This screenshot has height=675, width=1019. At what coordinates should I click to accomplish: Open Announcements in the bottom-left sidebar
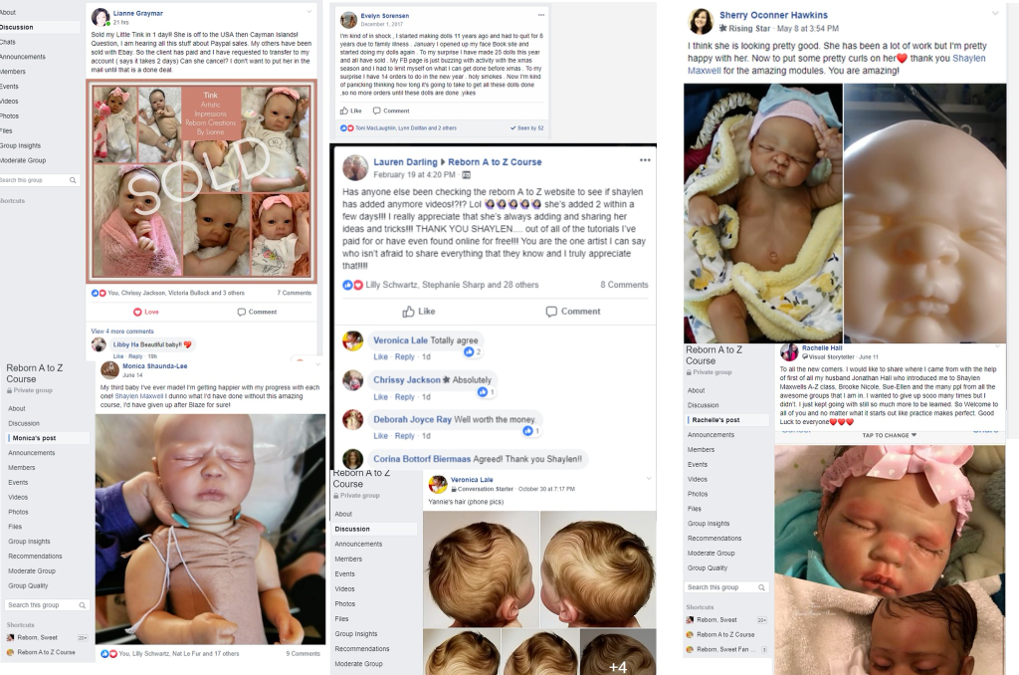(31, 453)
